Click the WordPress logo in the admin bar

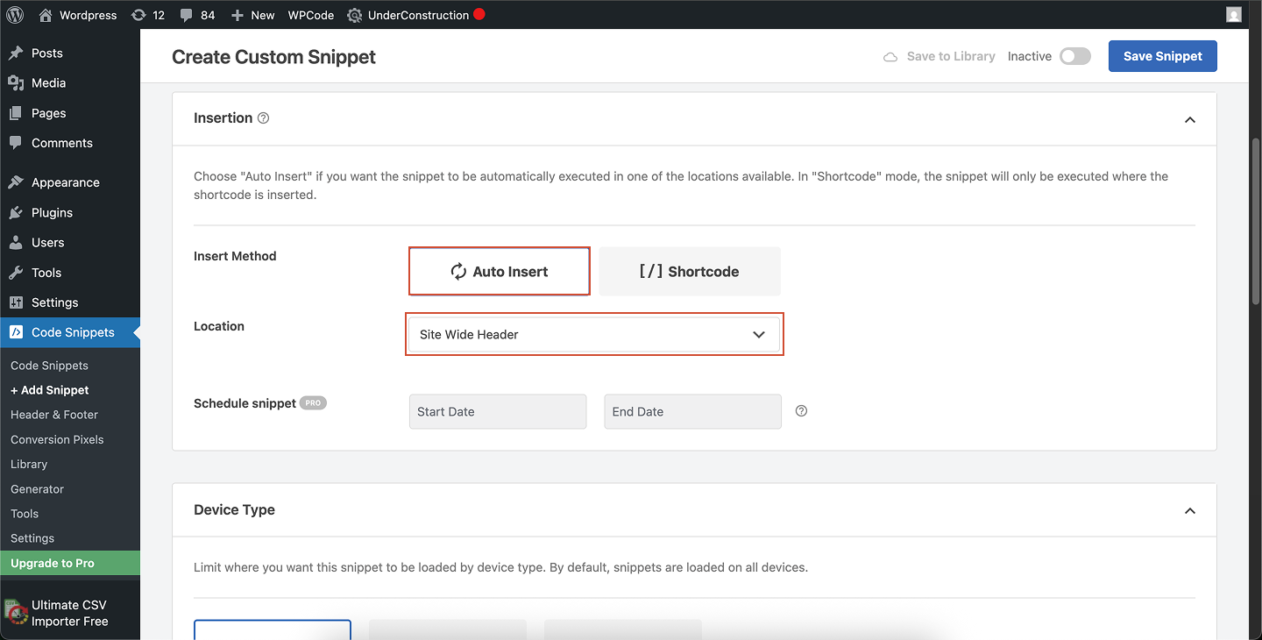tap(14, 14)
